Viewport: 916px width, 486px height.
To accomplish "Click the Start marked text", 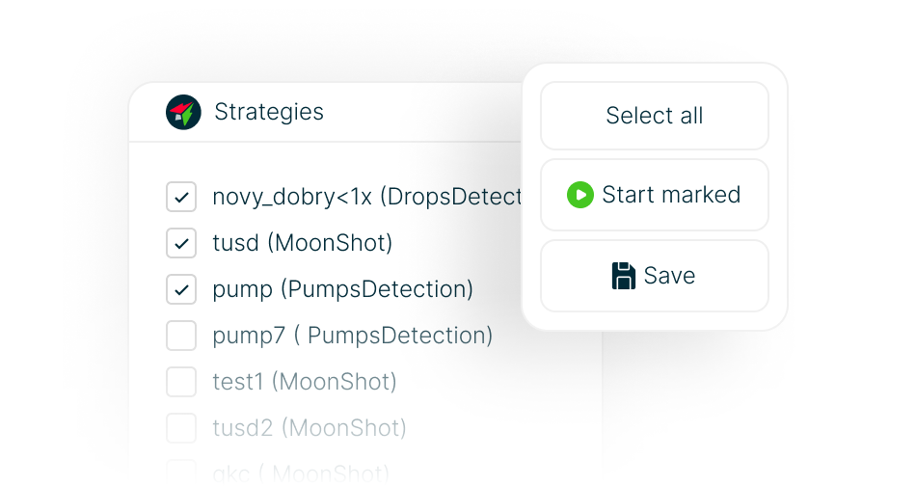I will 671,195.
